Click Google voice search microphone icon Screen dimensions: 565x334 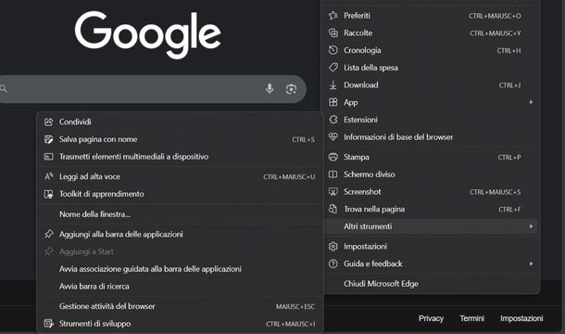point(270,89)
